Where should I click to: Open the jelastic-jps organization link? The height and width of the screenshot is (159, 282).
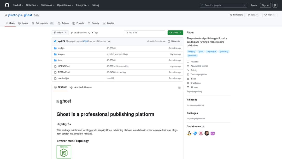(15, 15)
